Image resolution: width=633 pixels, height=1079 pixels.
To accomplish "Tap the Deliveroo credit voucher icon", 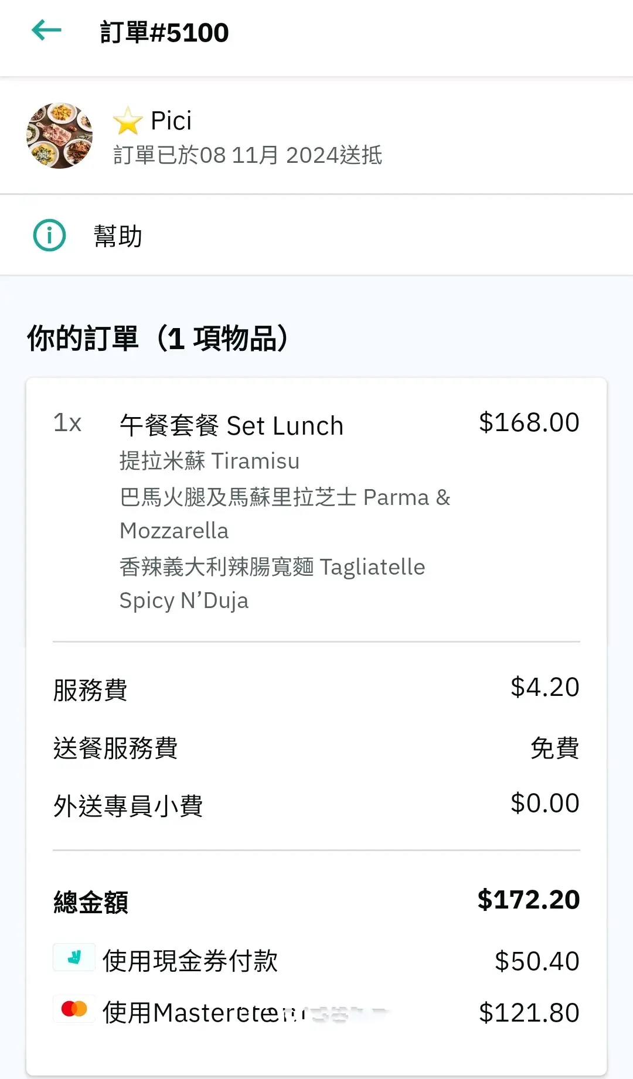I will [x=74, y=958].
